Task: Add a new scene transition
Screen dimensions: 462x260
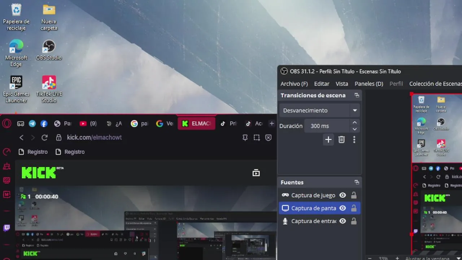Action: point(328,140)
